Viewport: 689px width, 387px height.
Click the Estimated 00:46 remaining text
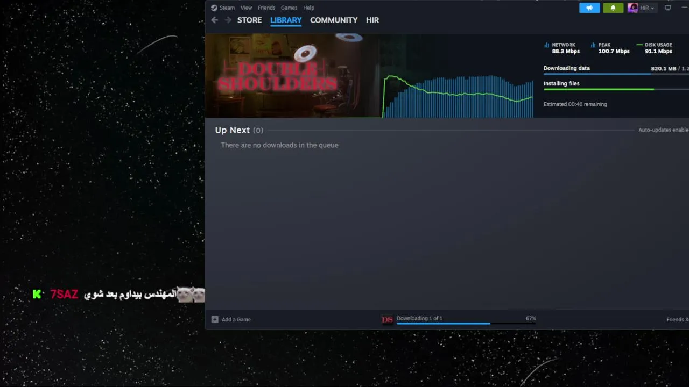pos(575,104)
